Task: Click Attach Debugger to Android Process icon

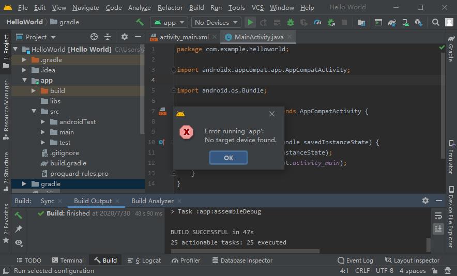Action: pos(331,22)
